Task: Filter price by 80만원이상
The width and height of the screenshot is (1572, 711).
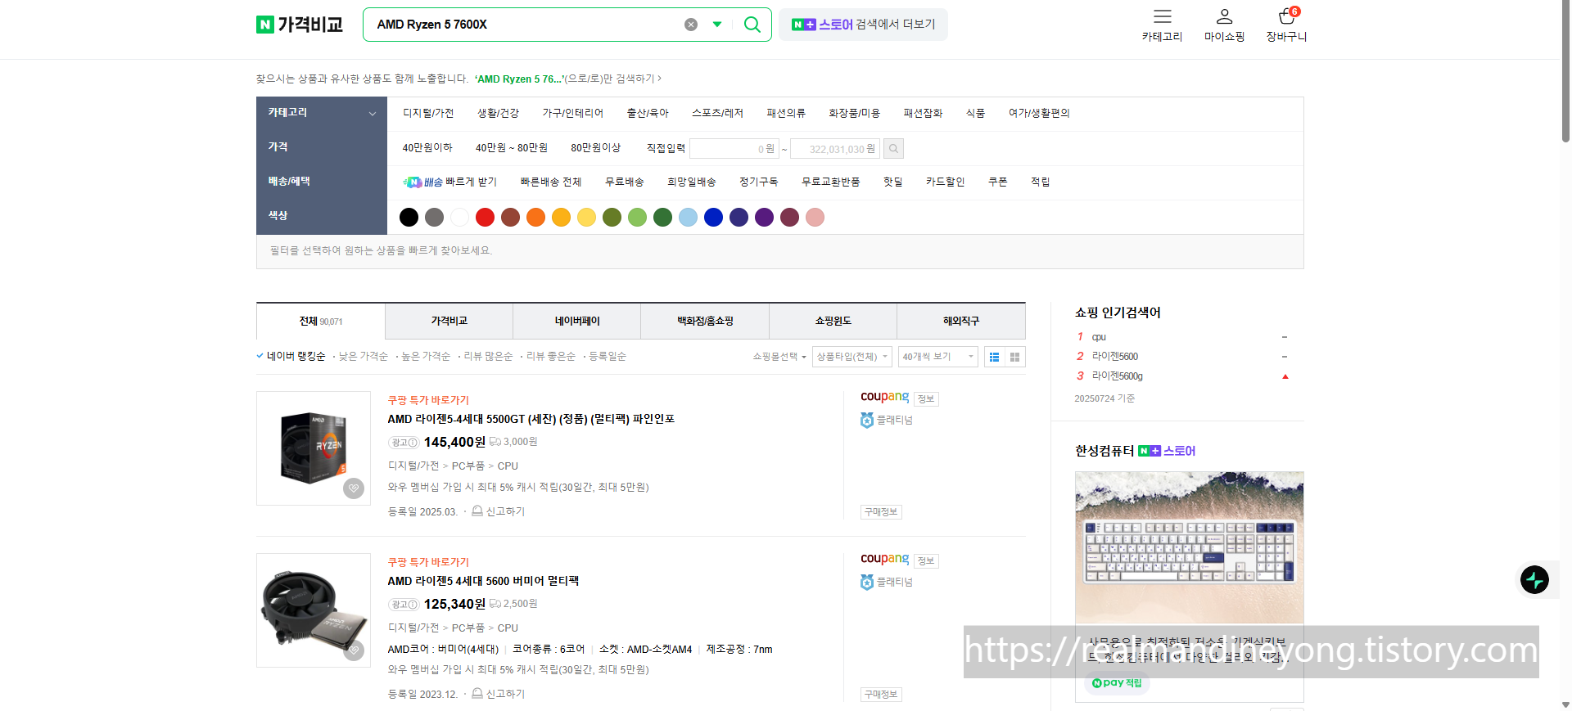Action: click(595, 147)
